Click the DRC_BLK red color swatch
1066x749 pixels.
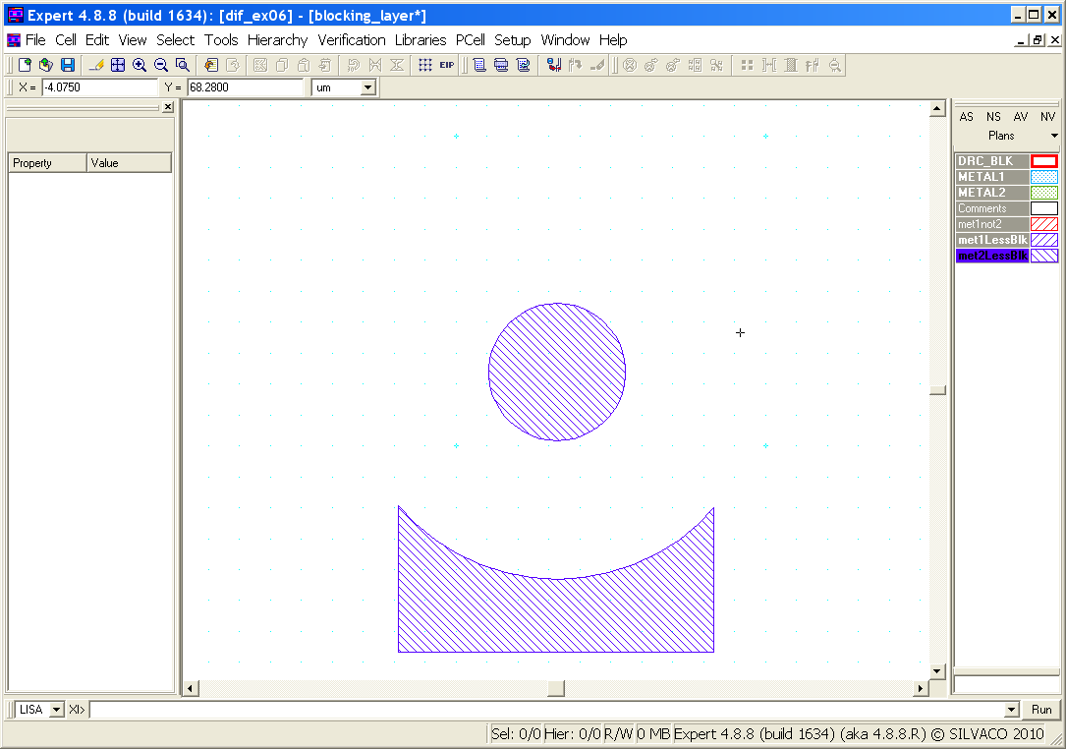click(1043, 161)
